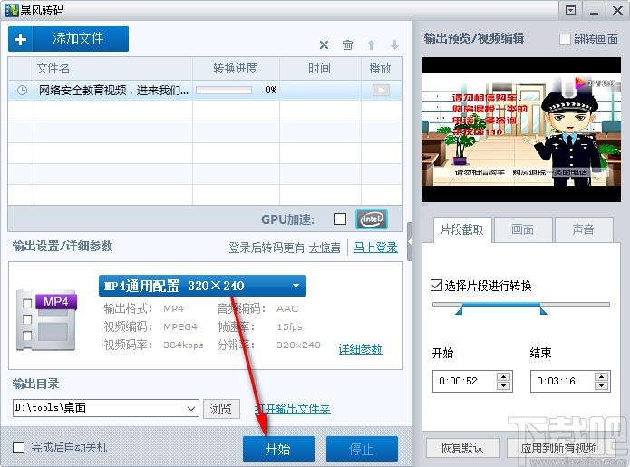Open the MP4通用配置 320×240 dropdown
Image resolution: width=630 pixels, height=467 pixels.
(x=202, y=286)
